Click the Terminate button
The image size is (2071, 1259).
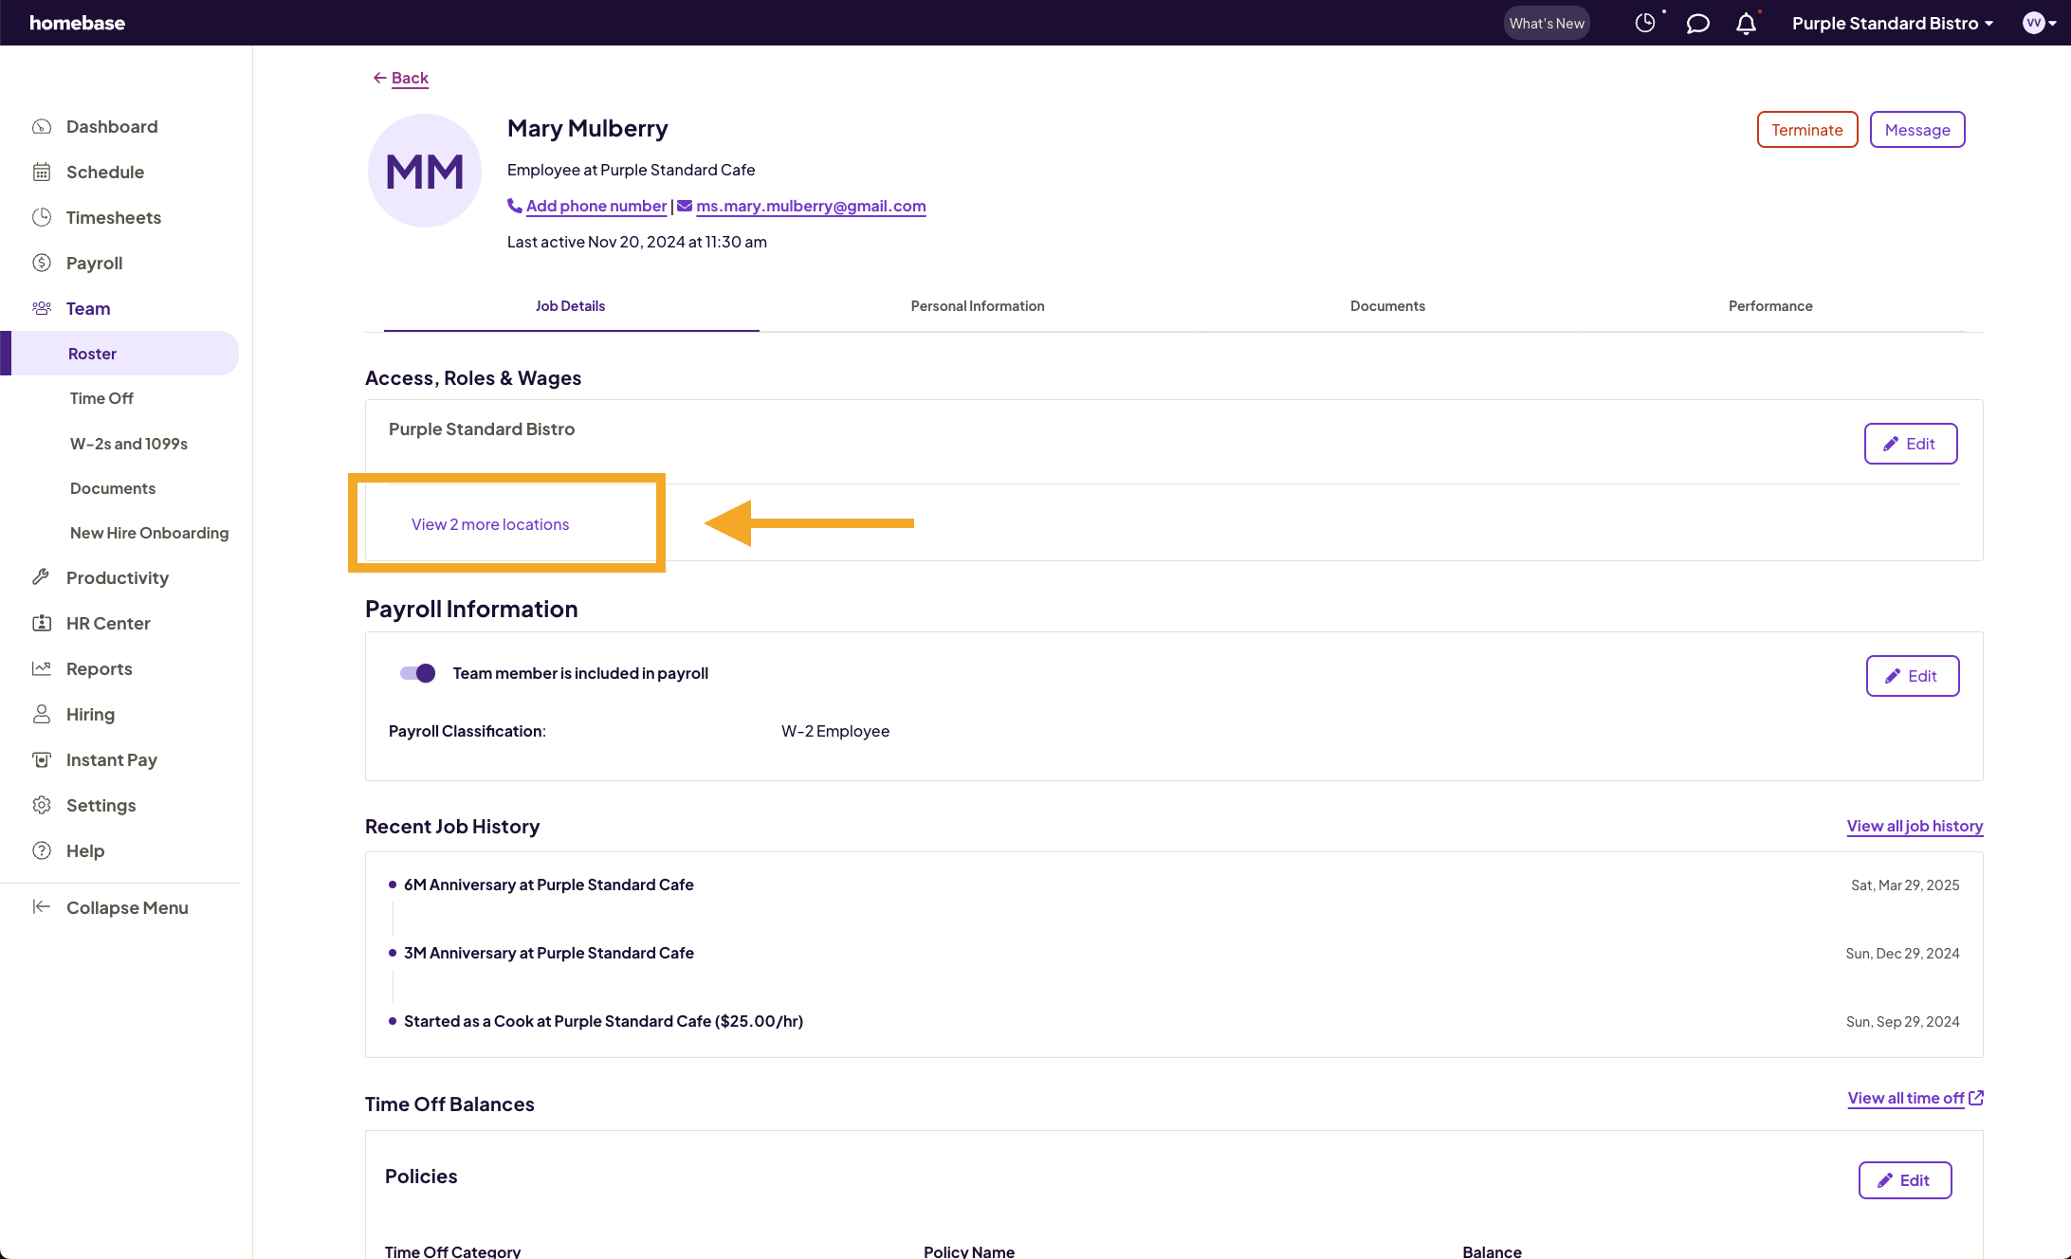(x=1806, y=130)
